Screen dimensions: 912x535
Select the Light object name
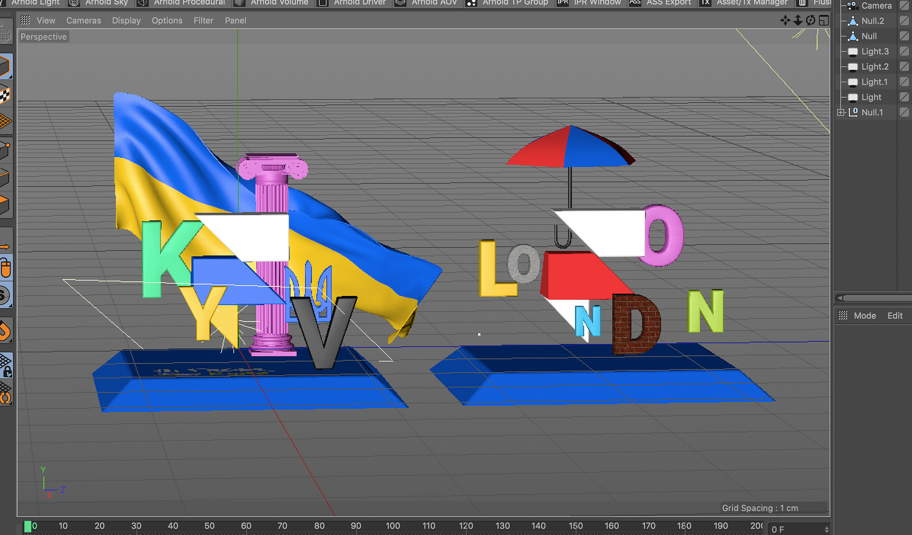[x=871, y=97]
